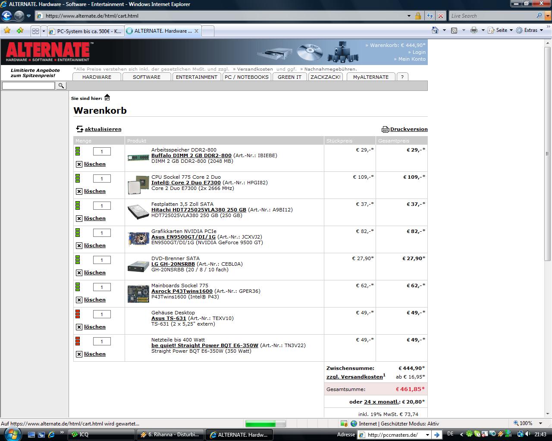The width and height of the screenshot is (552, 441).
Task: Open the HARDWARE navigation tab
Action: click(x=97, y=77)
